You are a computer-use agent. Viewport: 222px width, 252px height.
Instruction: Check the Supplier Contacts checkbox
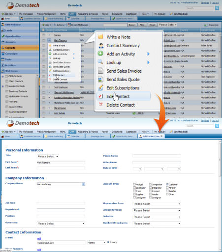(x=6, y=86)
